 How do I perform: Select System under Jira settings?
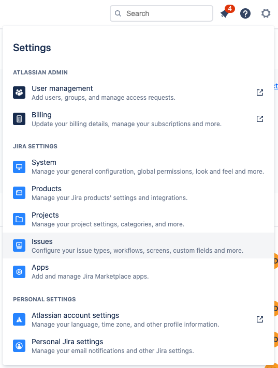click(138, 166)
